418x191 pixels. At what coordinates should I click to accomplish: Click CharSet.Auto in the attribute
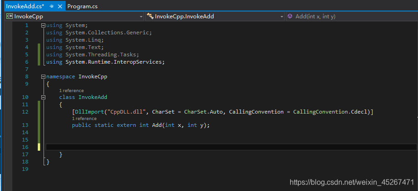point(203,112)
